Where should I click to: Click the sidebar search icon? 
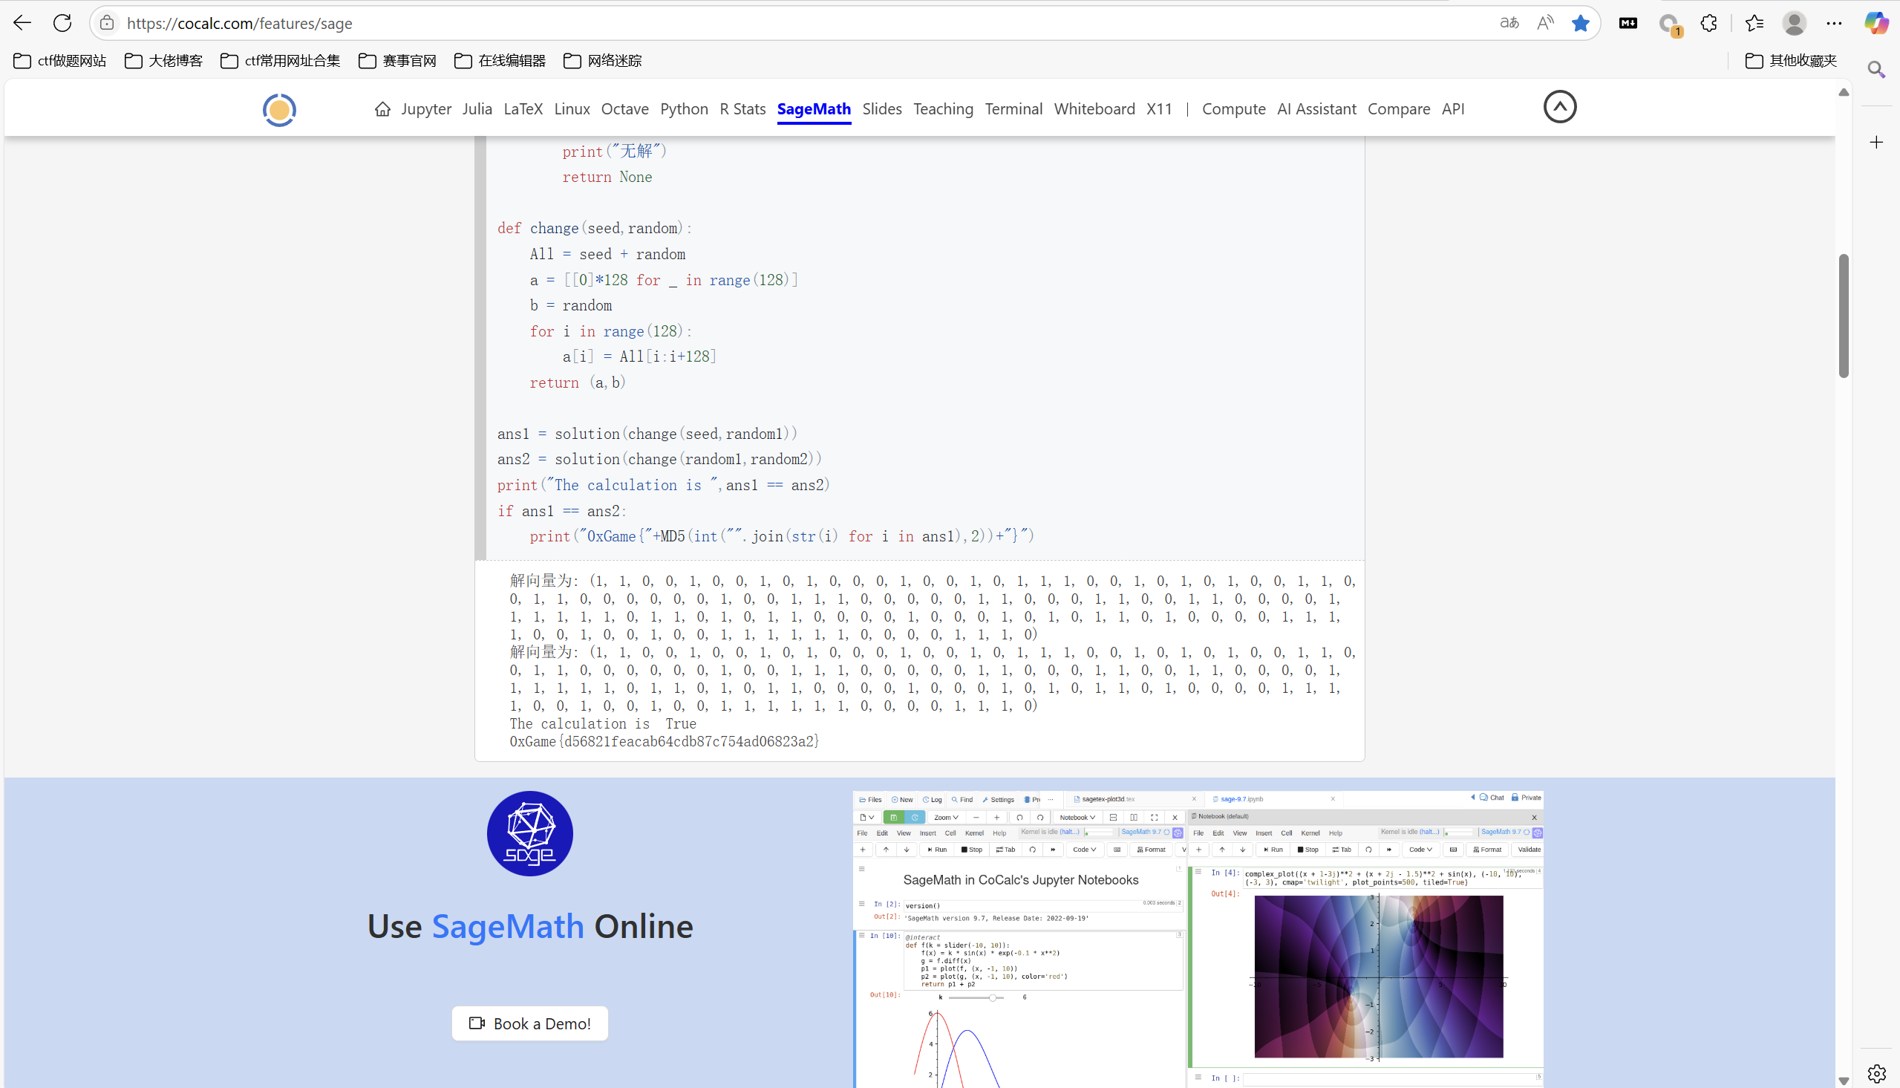[x=1876, y=70]
